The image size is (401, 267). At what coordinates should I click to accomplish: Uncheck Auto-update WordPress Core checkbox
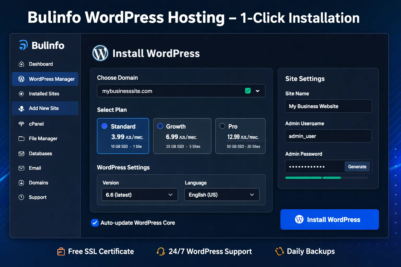click(95, 223)
